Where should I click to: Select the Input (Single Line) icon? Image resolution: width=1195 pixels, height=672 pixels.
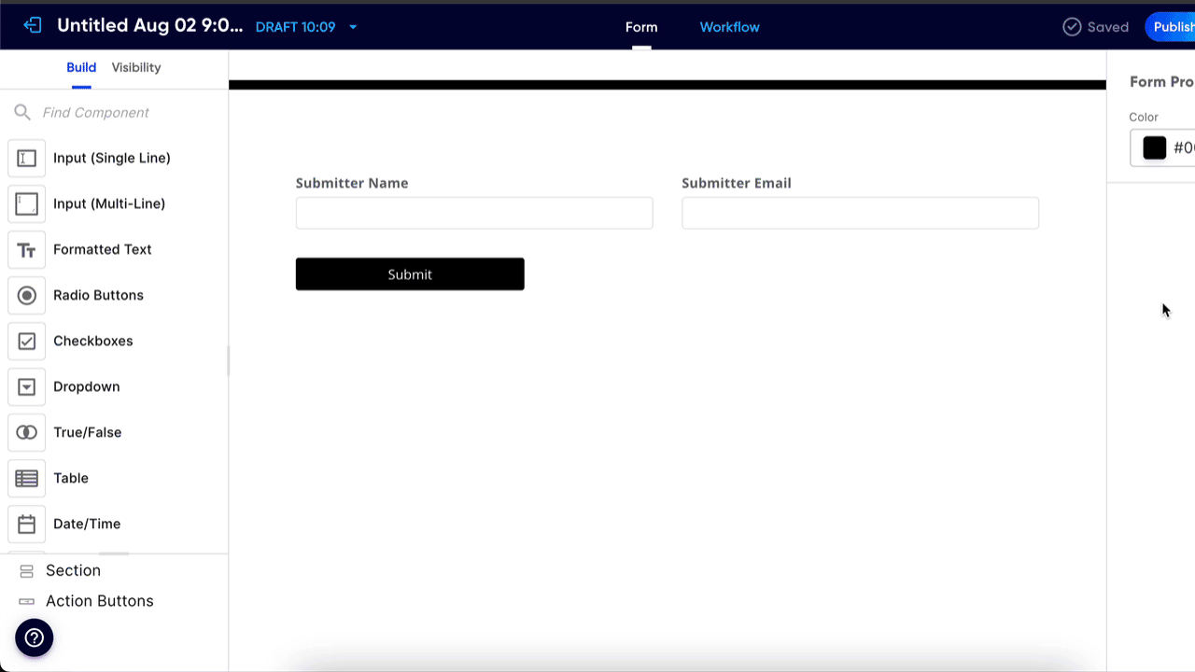[27, 159]
